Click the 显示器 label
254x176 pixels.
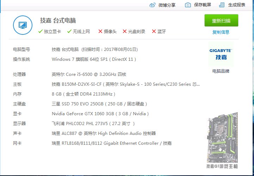(x=19, y=124)
